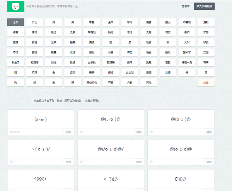
Task: Click the ζ°)))彡 fish kaomoji
Action: [x=181, y=179]
